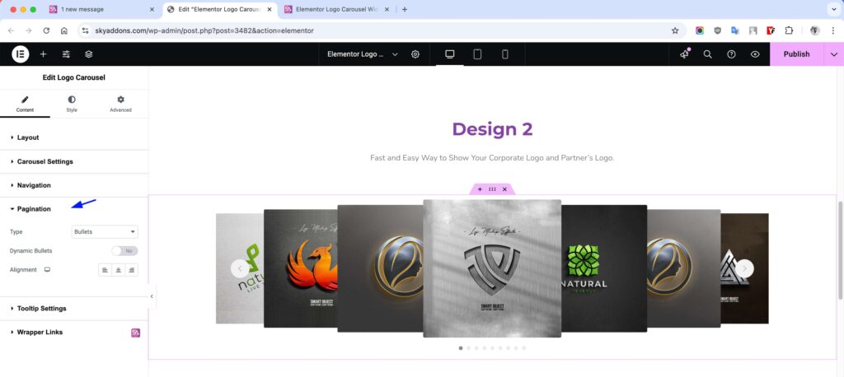Click the phoenix logo slide

300,268
